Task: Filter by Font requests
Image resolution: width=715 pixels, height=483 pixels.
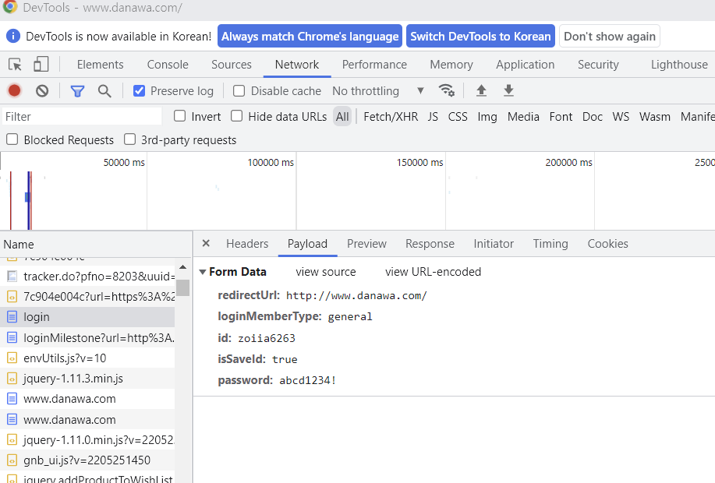Action: click(x=561, y=117)
